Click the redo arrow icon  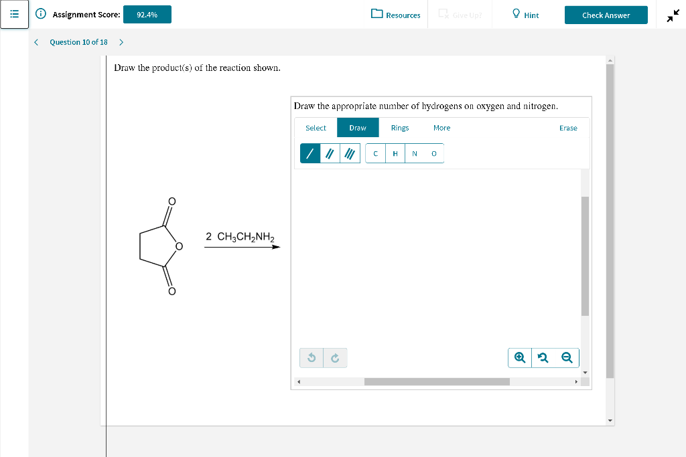(335, 357)
